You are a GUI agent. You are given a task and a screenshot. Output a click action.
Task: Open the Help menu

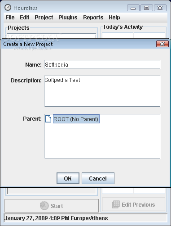tap(114, 18)
